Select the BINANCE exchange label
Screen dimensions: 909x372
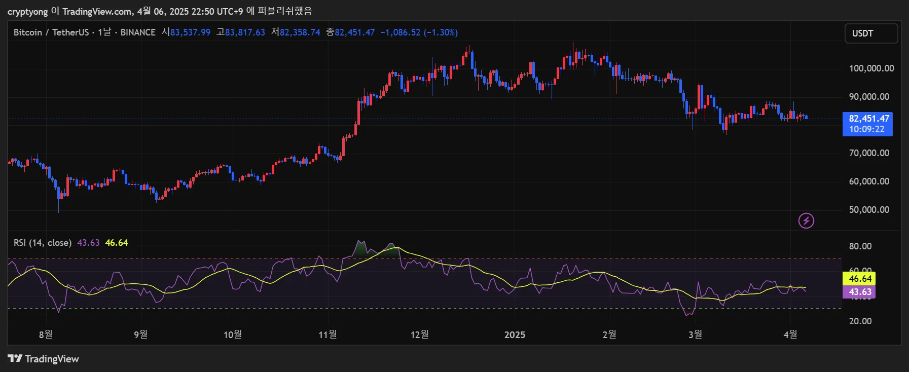[138, 32]
